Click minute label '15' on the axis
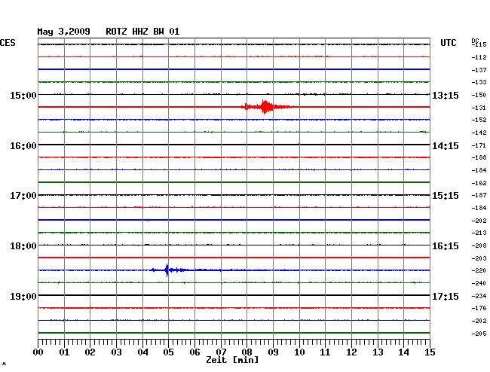The image size is (490, 372). coord(430,352)
